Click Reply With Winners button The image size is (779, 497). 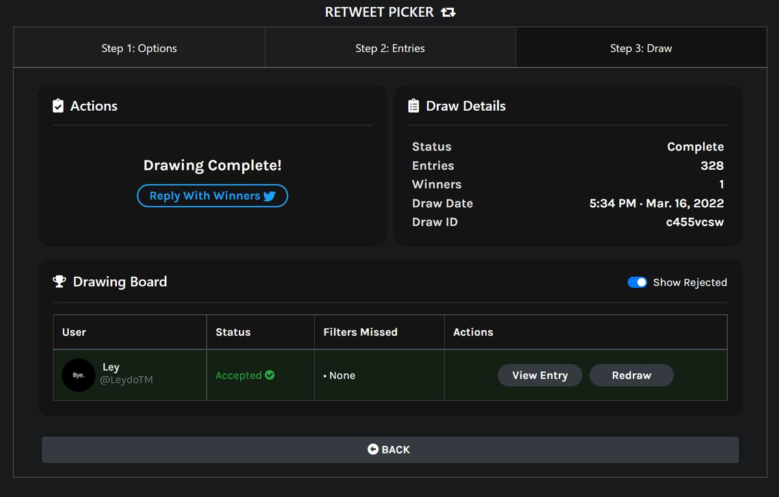point(212,196)
